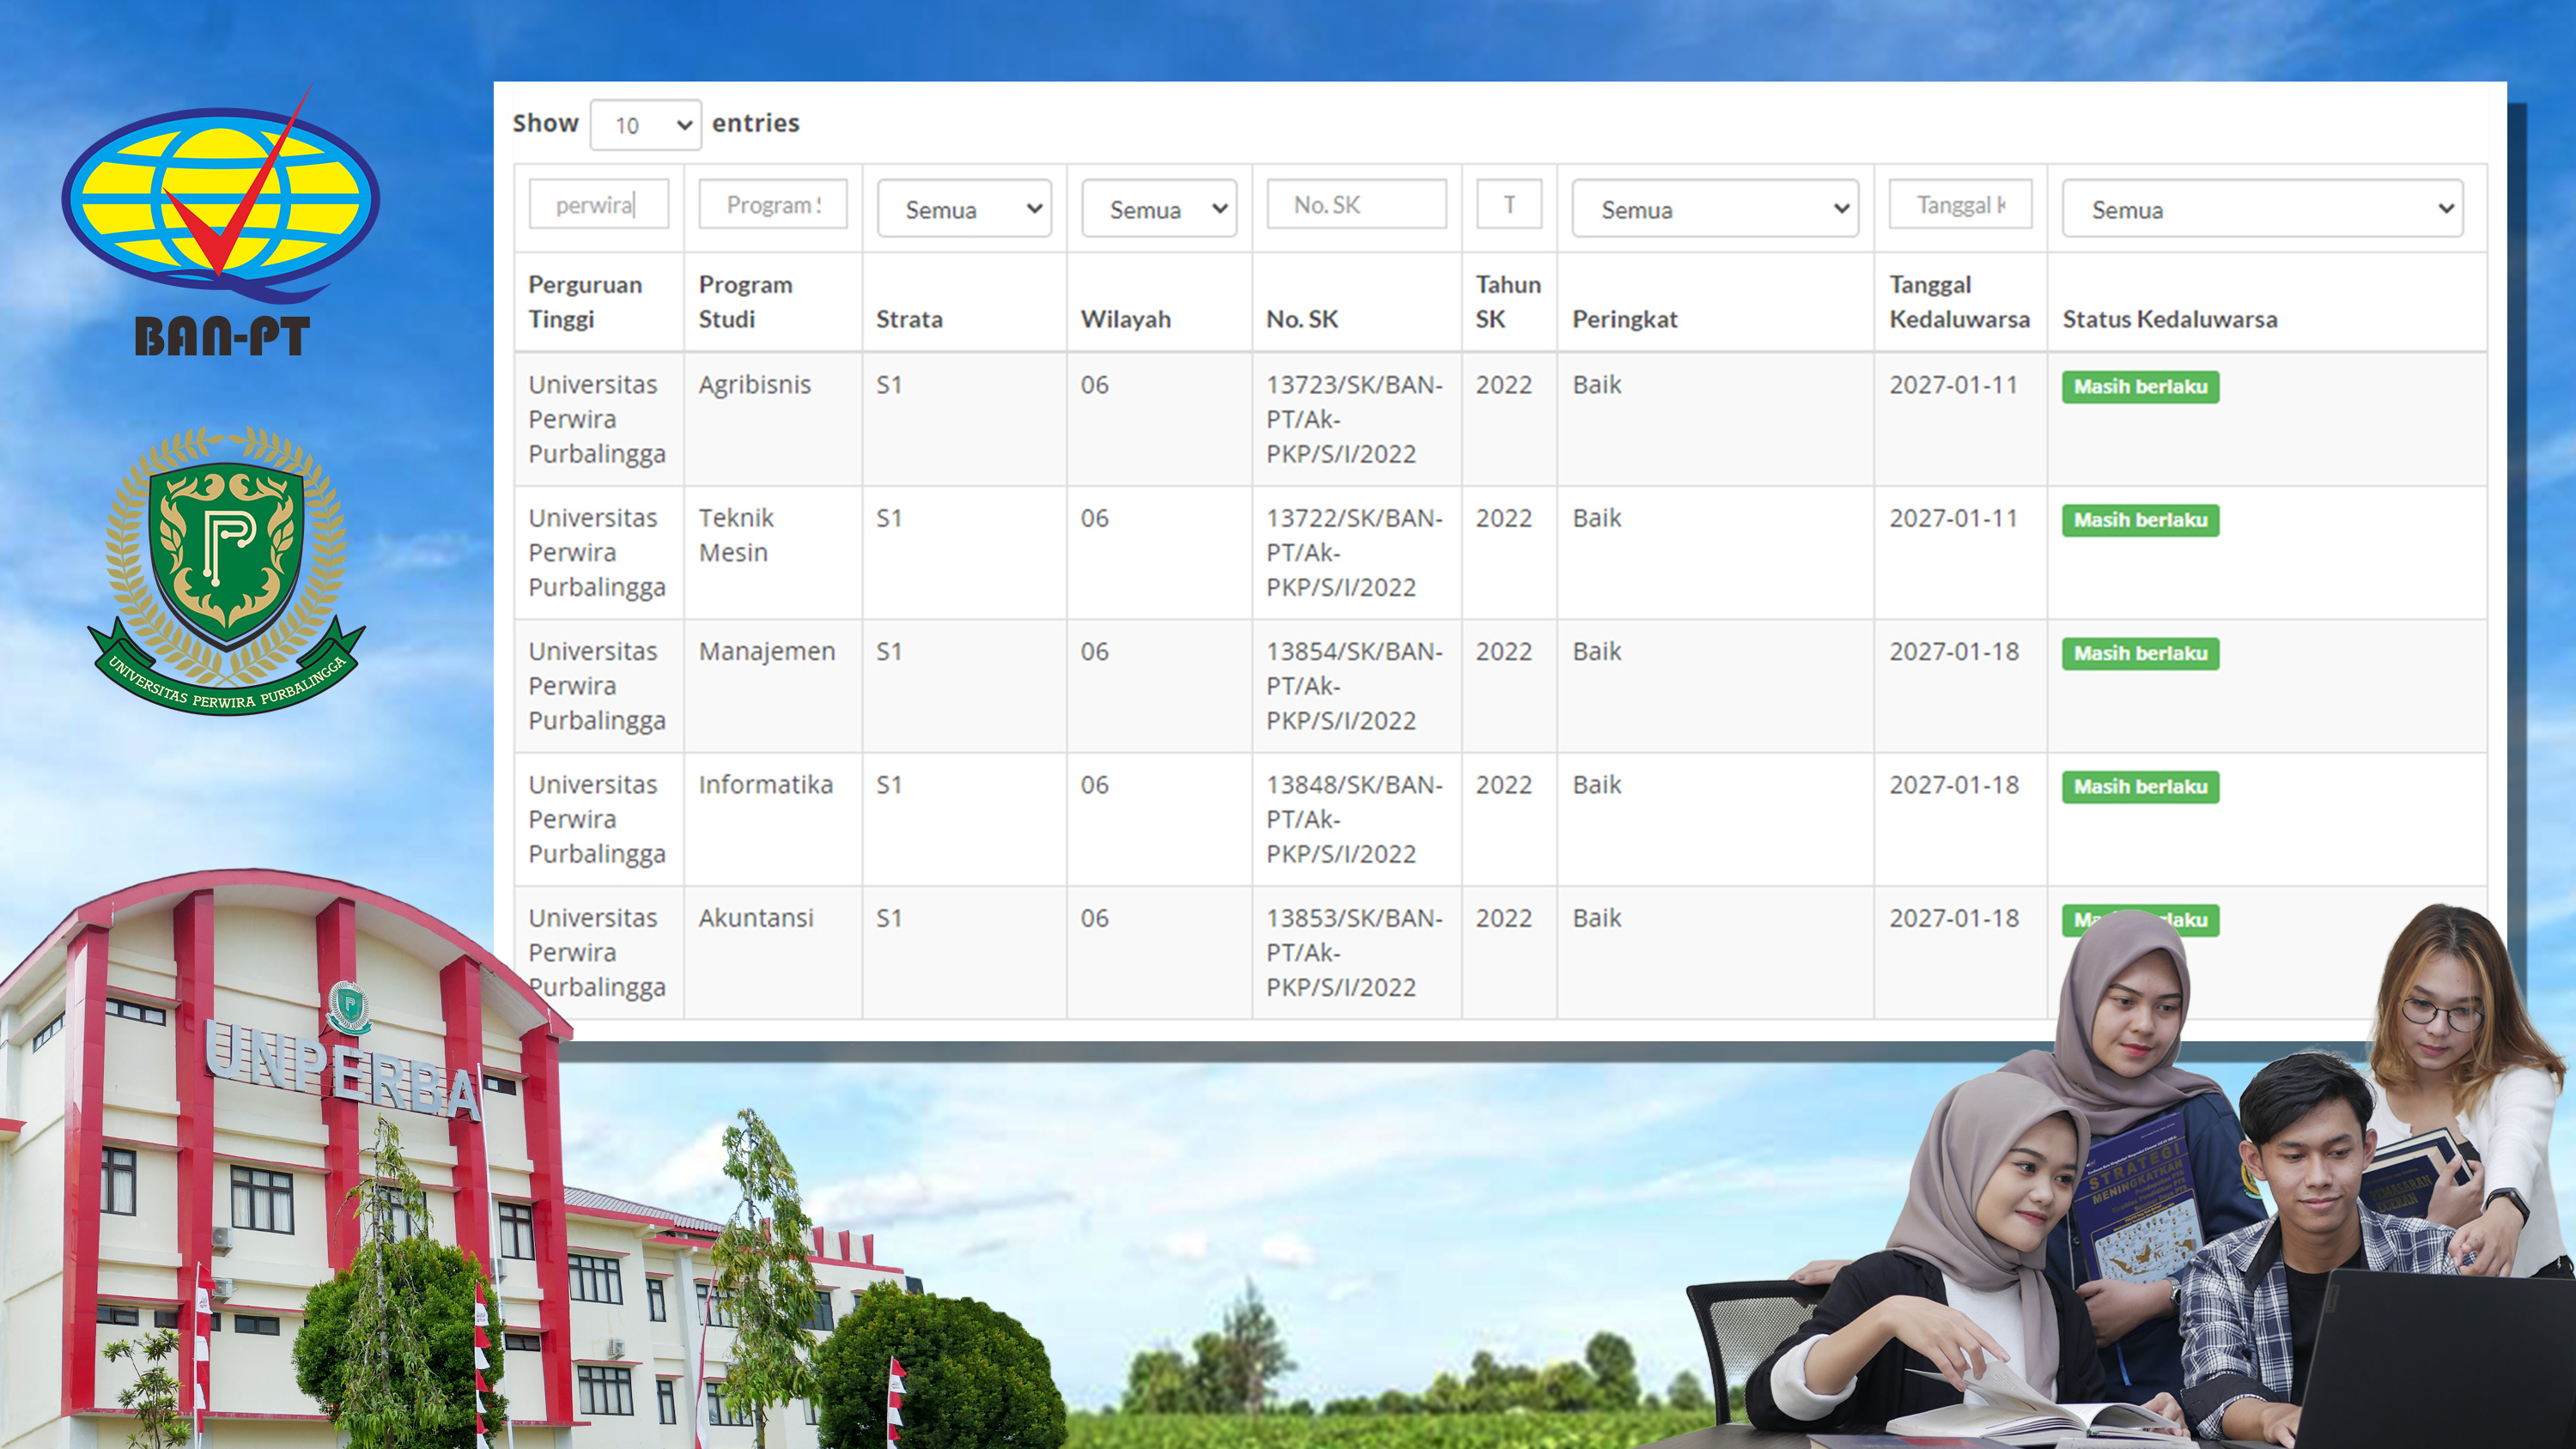2576x1449 pixels.
Task: Click the Tanggal Kedaluwarsa filter input
Action: 1960,204
